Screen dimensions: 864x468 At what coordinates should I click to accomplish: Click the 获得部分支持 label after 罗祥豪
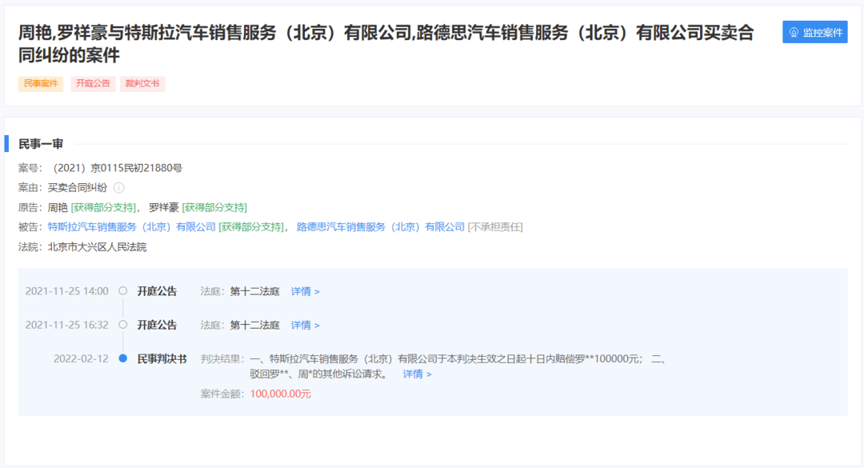[214, 208]
